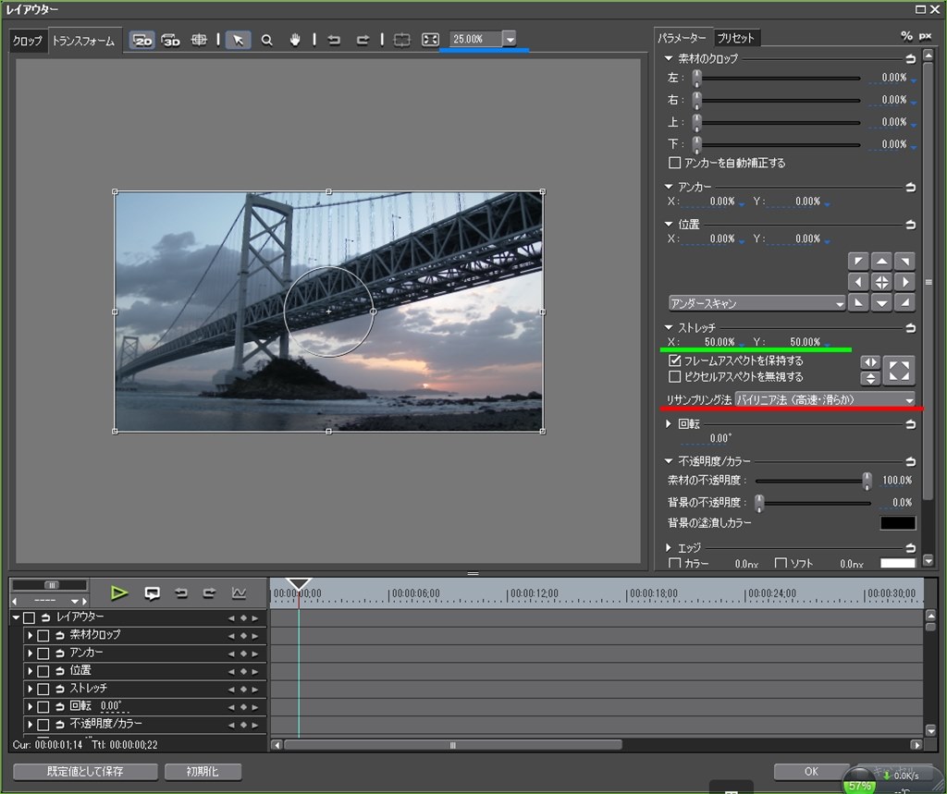Enable アンカーを自動補正する checkbox
Screen dimensions: 947x794
coord(674,163)
